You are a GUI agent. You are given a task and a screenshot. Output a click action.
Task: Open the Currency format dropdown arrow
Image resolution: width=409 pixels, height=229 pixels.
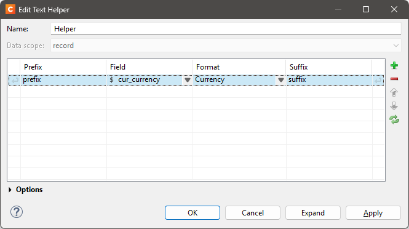pyautogui.click(x=280, y=80)
